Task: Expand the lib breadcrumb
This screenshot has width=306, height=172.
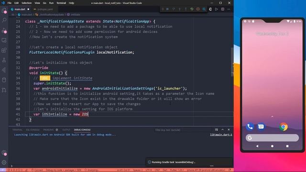Action: (x=13, y=15)
